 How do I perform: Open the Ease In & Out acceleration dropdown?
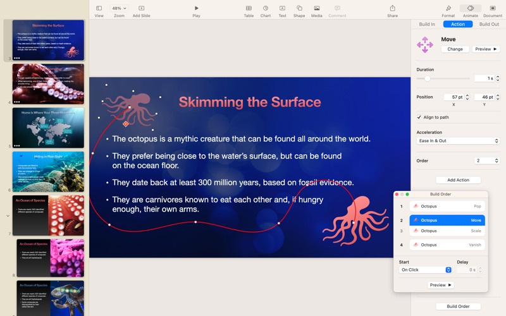click(x=458, y=141)
